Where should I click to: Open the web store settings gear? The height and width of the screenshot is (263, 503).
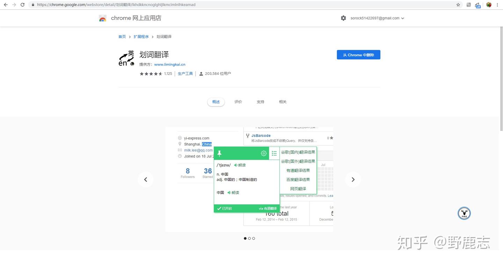343,18
